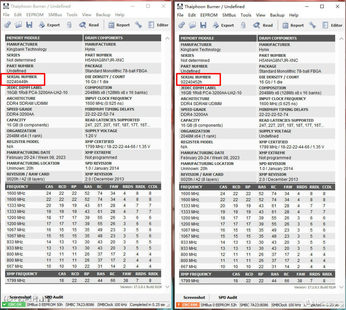Click Read in the left window toolbar
The width and height of the screenshot is (346, 310).
tap(89, 25)
